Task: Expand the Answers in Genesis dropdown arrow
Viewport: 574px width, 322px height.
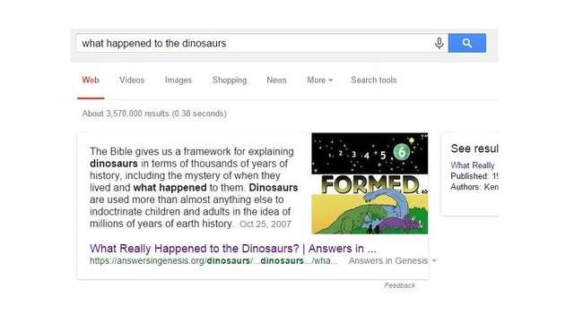Action: pos(434,260)
